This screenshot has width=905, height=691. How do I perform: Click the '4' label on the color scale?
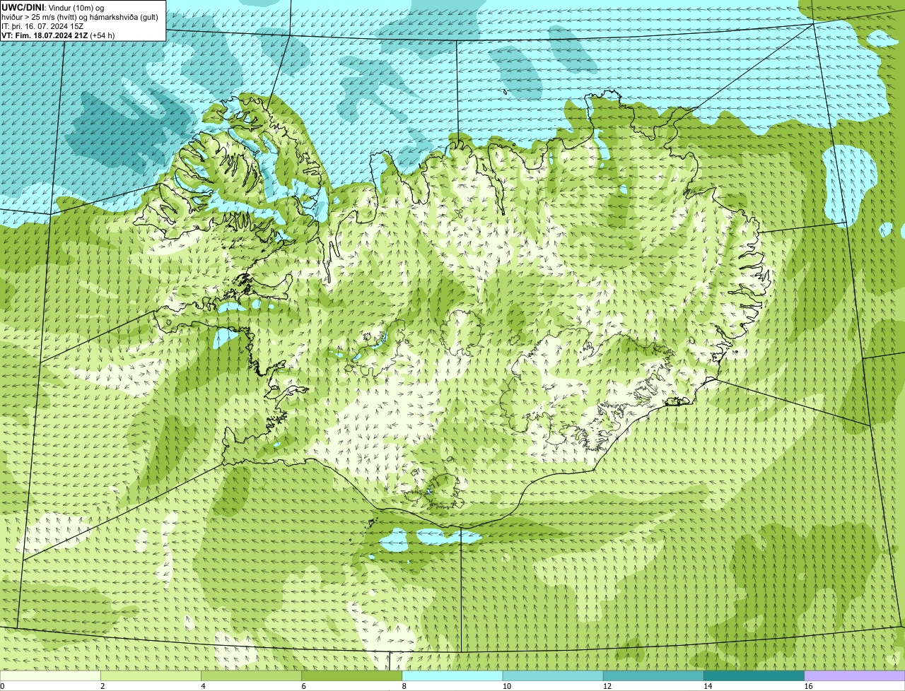tap(203, 686)
